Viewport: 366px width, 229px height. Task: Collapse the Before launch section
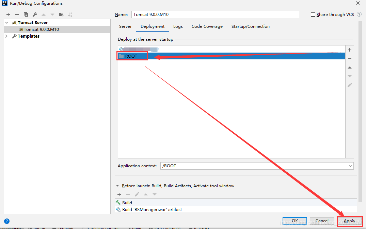pos(117,186)
